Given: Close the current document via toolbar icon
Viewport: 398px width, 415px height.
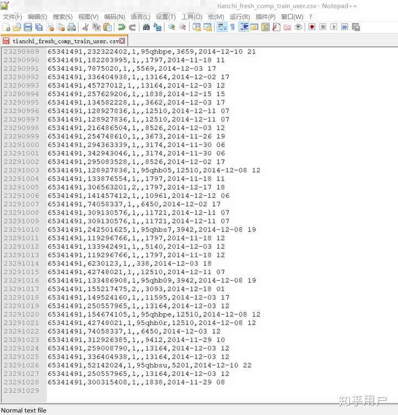Looking at the screenshot, I should tap(50, 27).
